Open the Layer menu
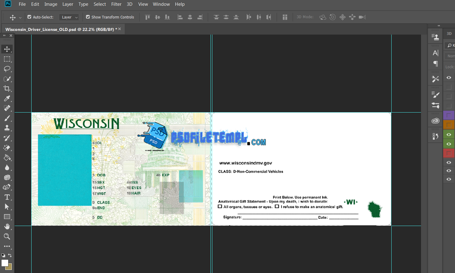Image resolution: width=455 pixels, height=273 pixels. pos(68,4)
